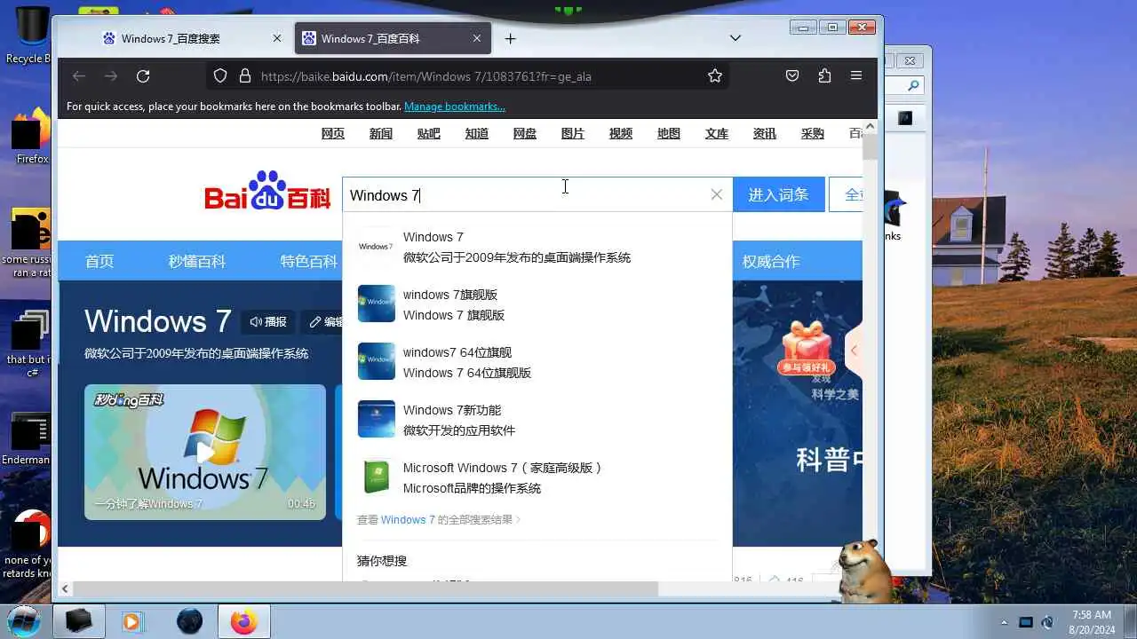
Task: Select the Windows 7_百度百科 tab
Action: point(393,39)
